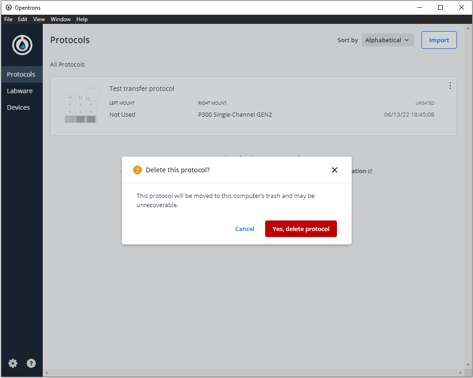This screenshot has width=473, height=378.
Task: Select the Labware section in the sidebar
Action: click(20, 90)
